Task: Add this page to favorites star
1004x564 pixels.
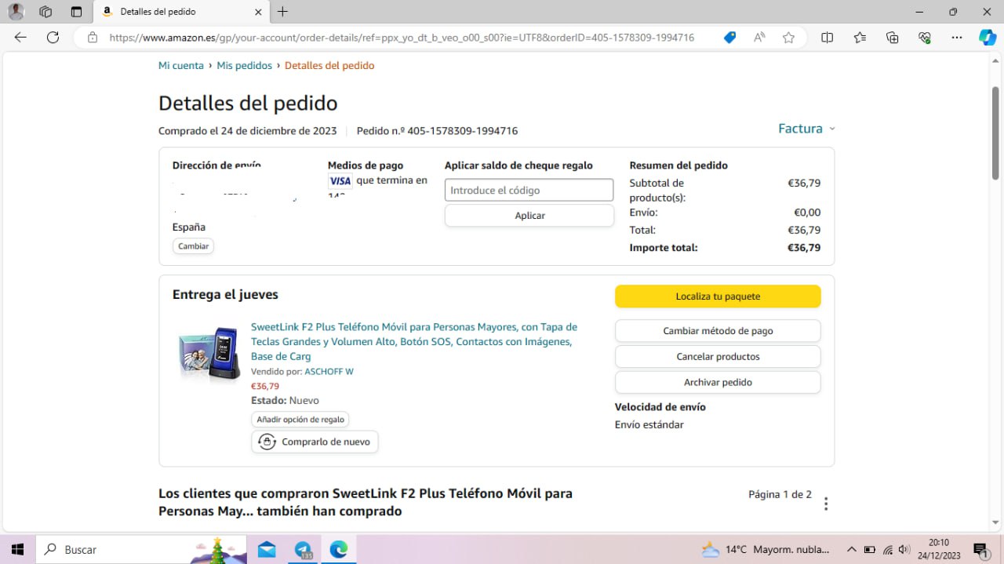Action: tap(788, 37)
